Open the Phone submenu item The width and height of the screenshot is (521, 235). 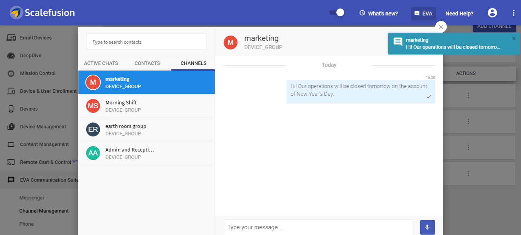click(26, 224)
